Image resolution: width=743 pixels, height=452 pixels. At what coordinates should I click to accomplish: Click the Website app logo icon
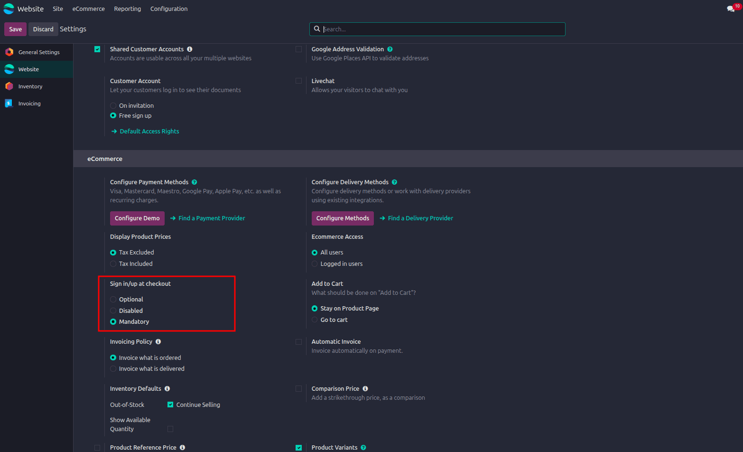pos(9,9)
